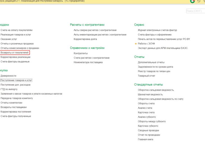Focus the Поиск (Ctrl+F) search field
205x149 pixels.
tap(195, 11)
